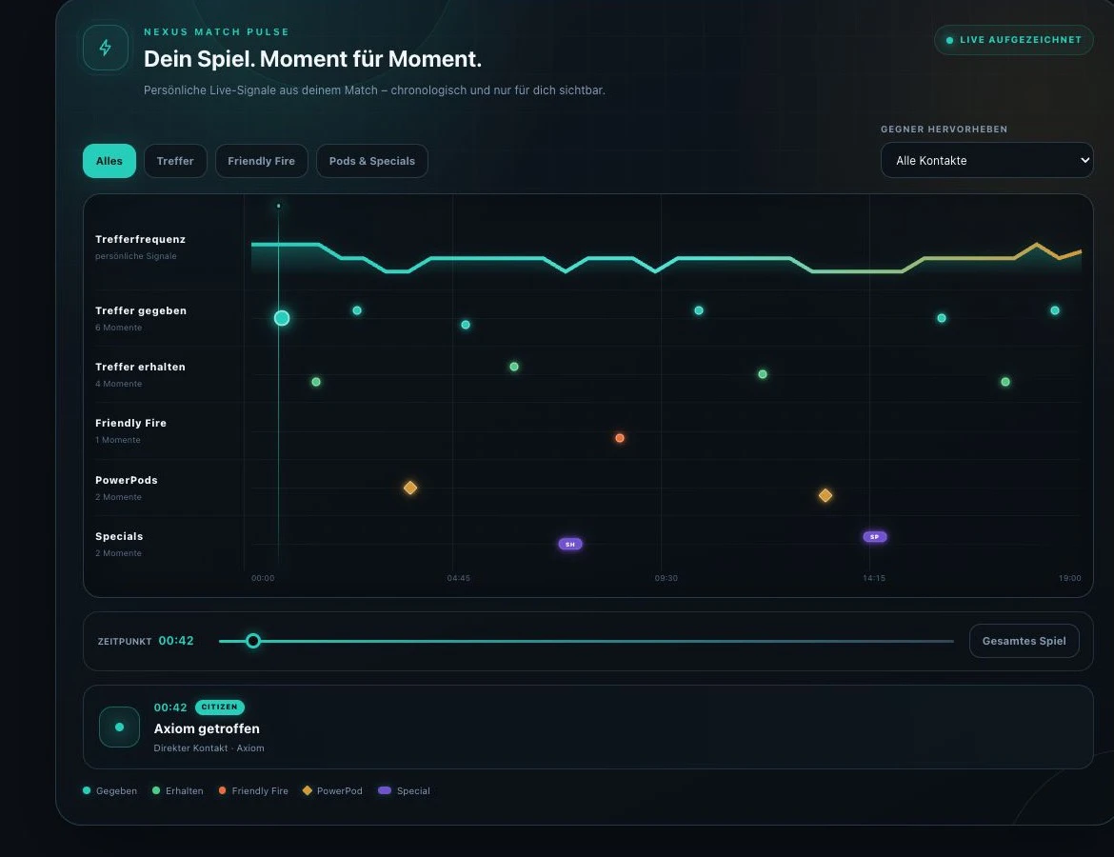Click the PowerPods row label
1114x857 pixels.
click(127, 480)
